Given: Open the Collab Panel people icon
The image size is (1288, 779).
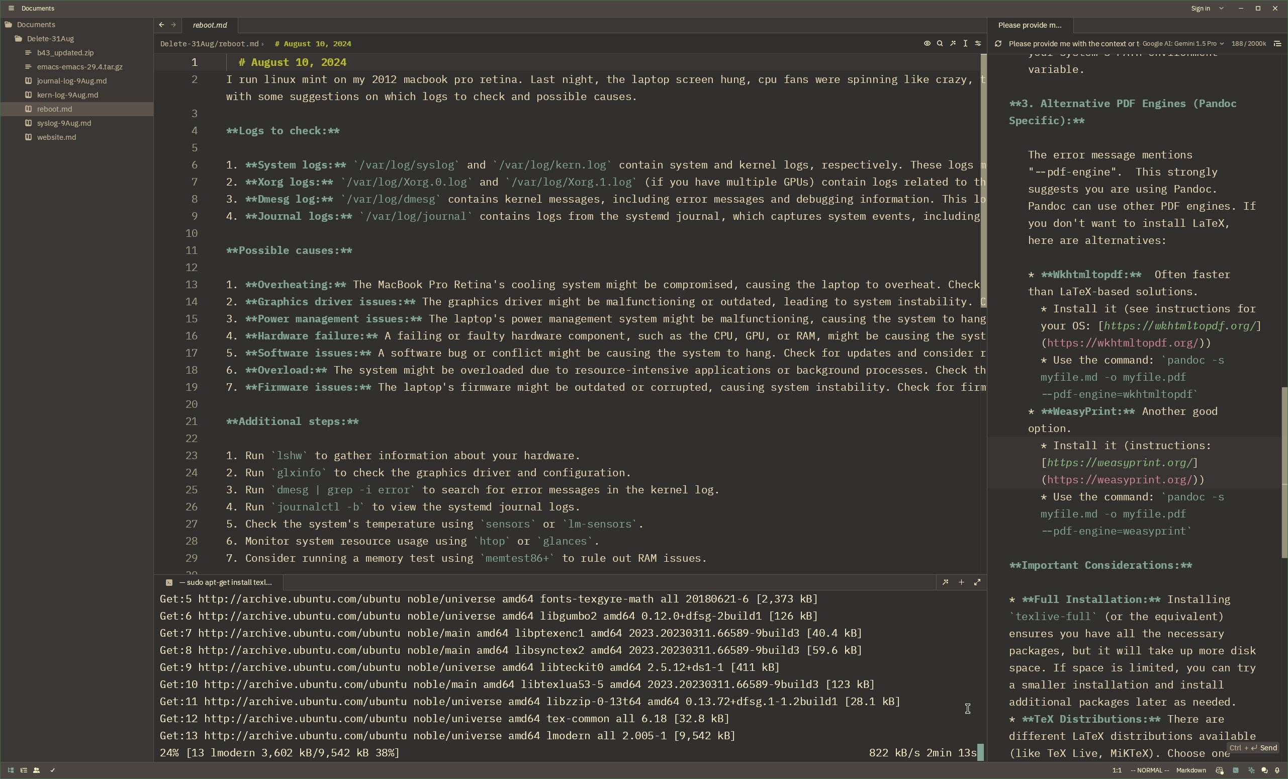Looking at the screenshot, I should point(37,770).
